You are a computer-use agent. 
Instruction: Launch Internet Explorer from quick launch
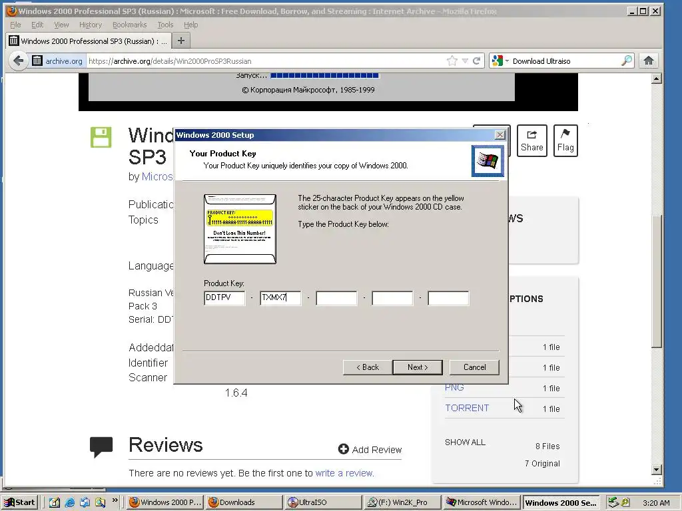tap(69, 502)
